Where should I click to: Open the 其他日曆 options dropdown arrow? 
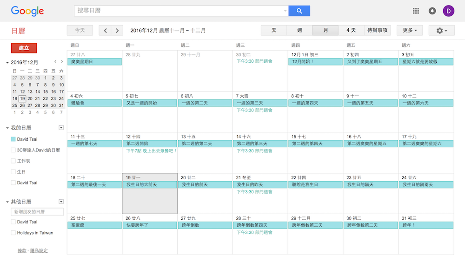point(61,202)
